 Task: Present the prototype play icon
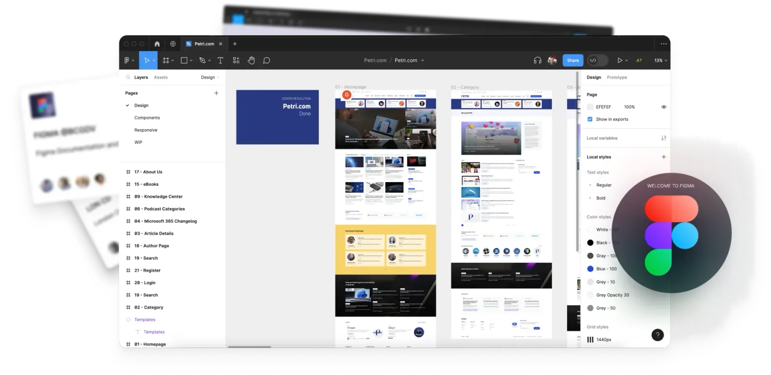pyautogui.click(x=620, y=60)
